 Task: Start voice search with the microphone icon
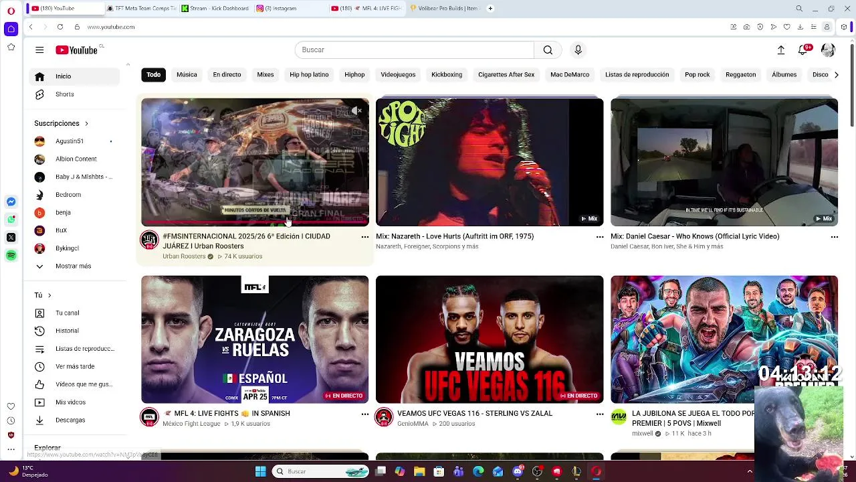578,50
